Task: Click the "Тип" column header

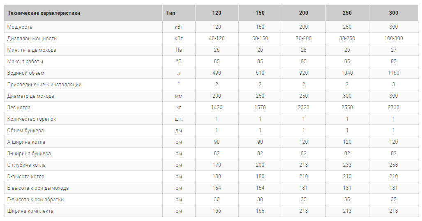Action: pyautogui.click(x=171, y=13)
